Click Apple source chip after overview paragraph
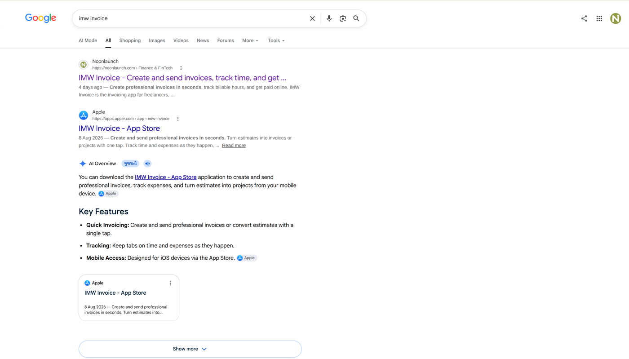629x359 pixels. [108, 194]
